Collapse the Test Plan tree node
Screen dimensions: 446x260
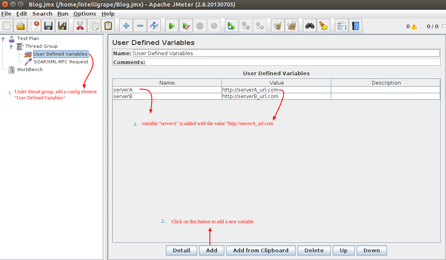tap(3, 39)
